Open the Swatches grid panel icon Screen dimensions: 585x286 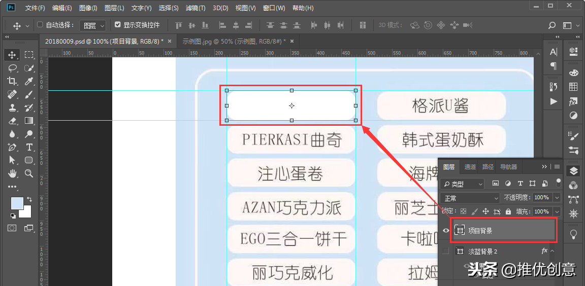point(573,87)
